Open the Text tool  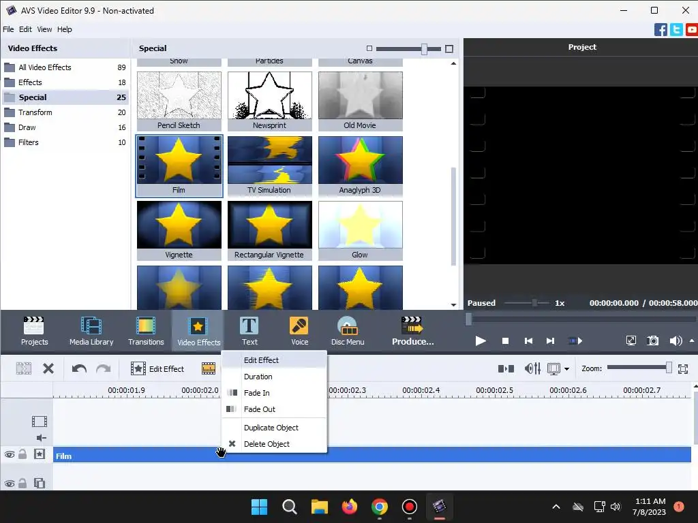(x=249, y=331)
